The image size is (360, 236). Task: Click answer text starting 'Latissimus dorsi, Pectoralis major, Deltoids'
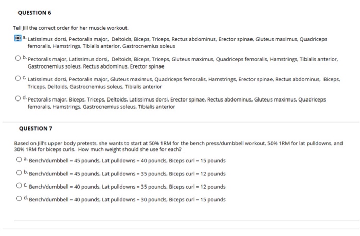[x=177, y=43]
